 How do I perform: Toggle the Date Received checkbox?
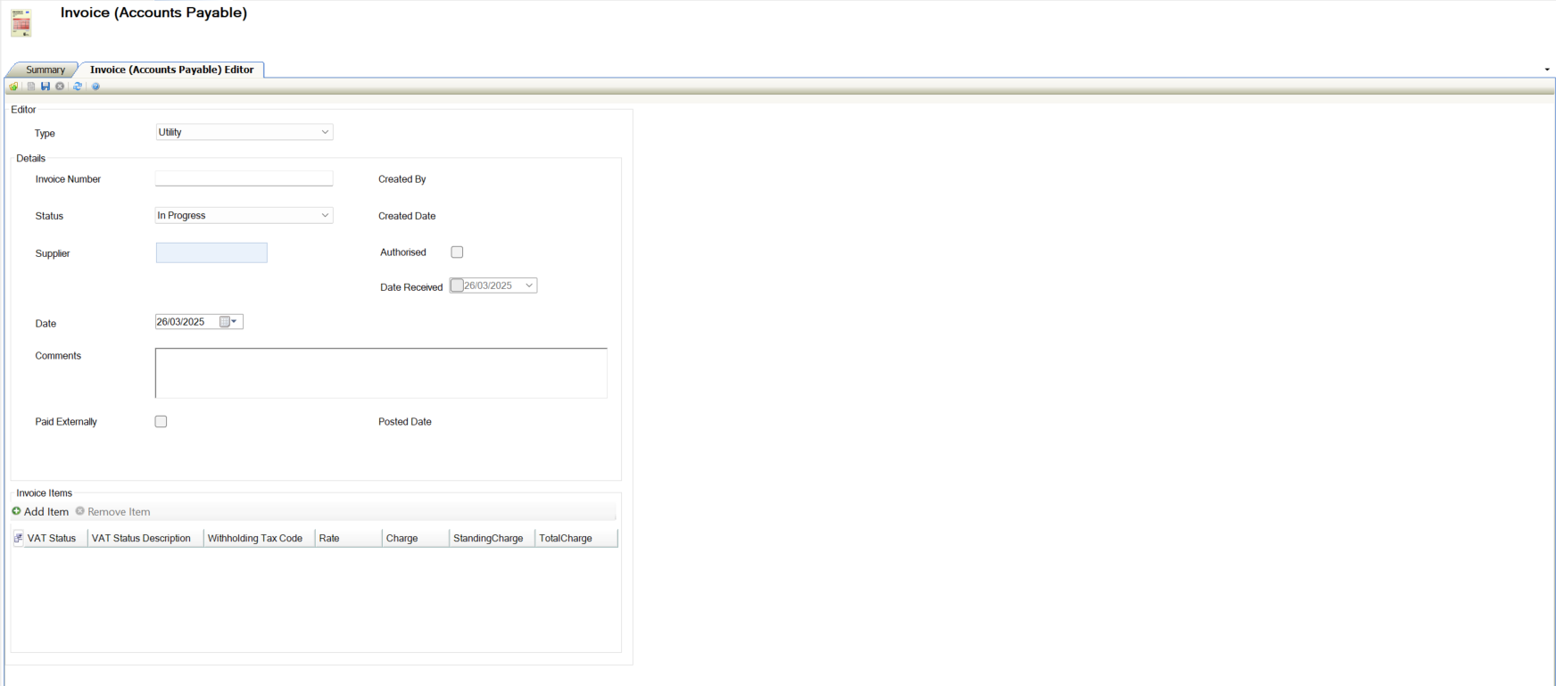pos(457,285)
